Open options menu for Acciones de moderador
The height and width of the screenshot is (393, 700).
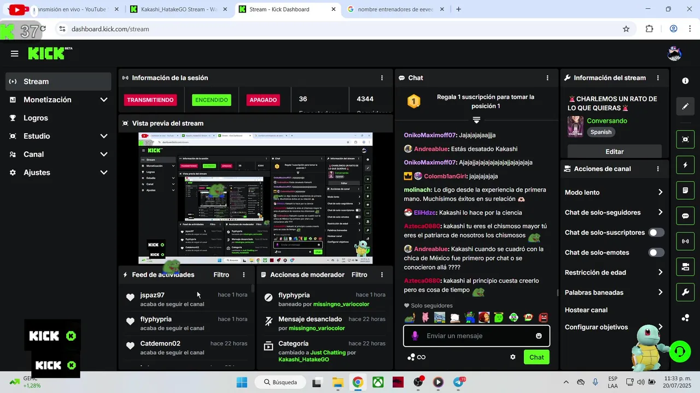point(382,275)
